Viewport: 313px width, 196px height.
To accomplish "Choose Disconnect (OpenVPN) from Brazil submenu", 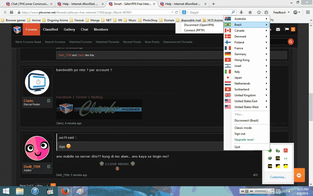I will 199,25.
